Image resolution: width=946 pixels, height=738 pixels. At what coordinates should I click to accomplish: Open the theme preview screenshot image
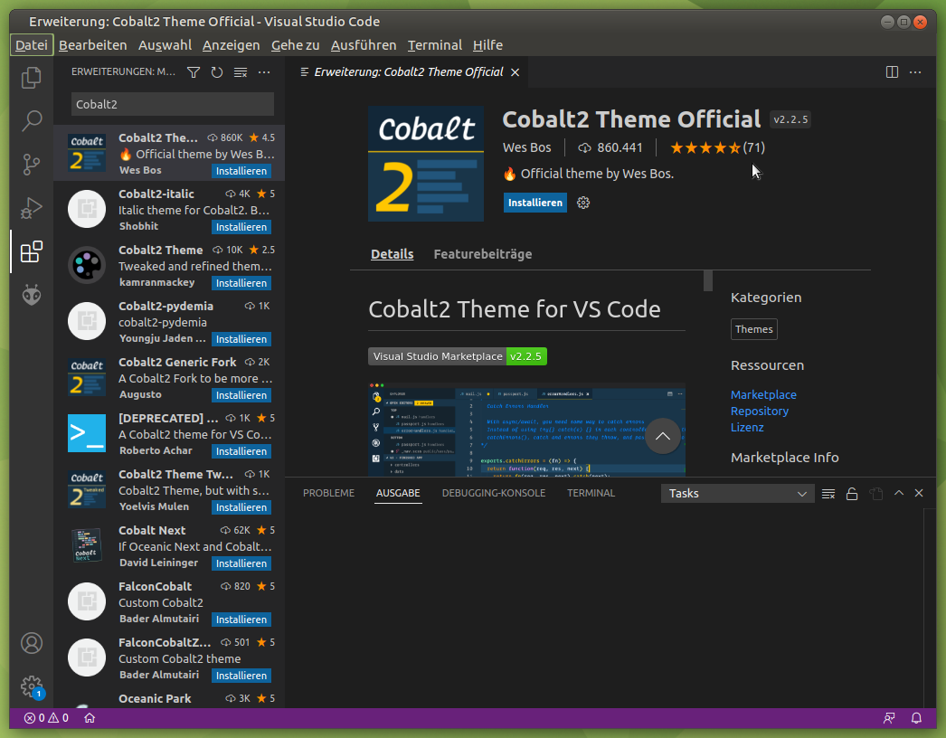click(526, 430)
